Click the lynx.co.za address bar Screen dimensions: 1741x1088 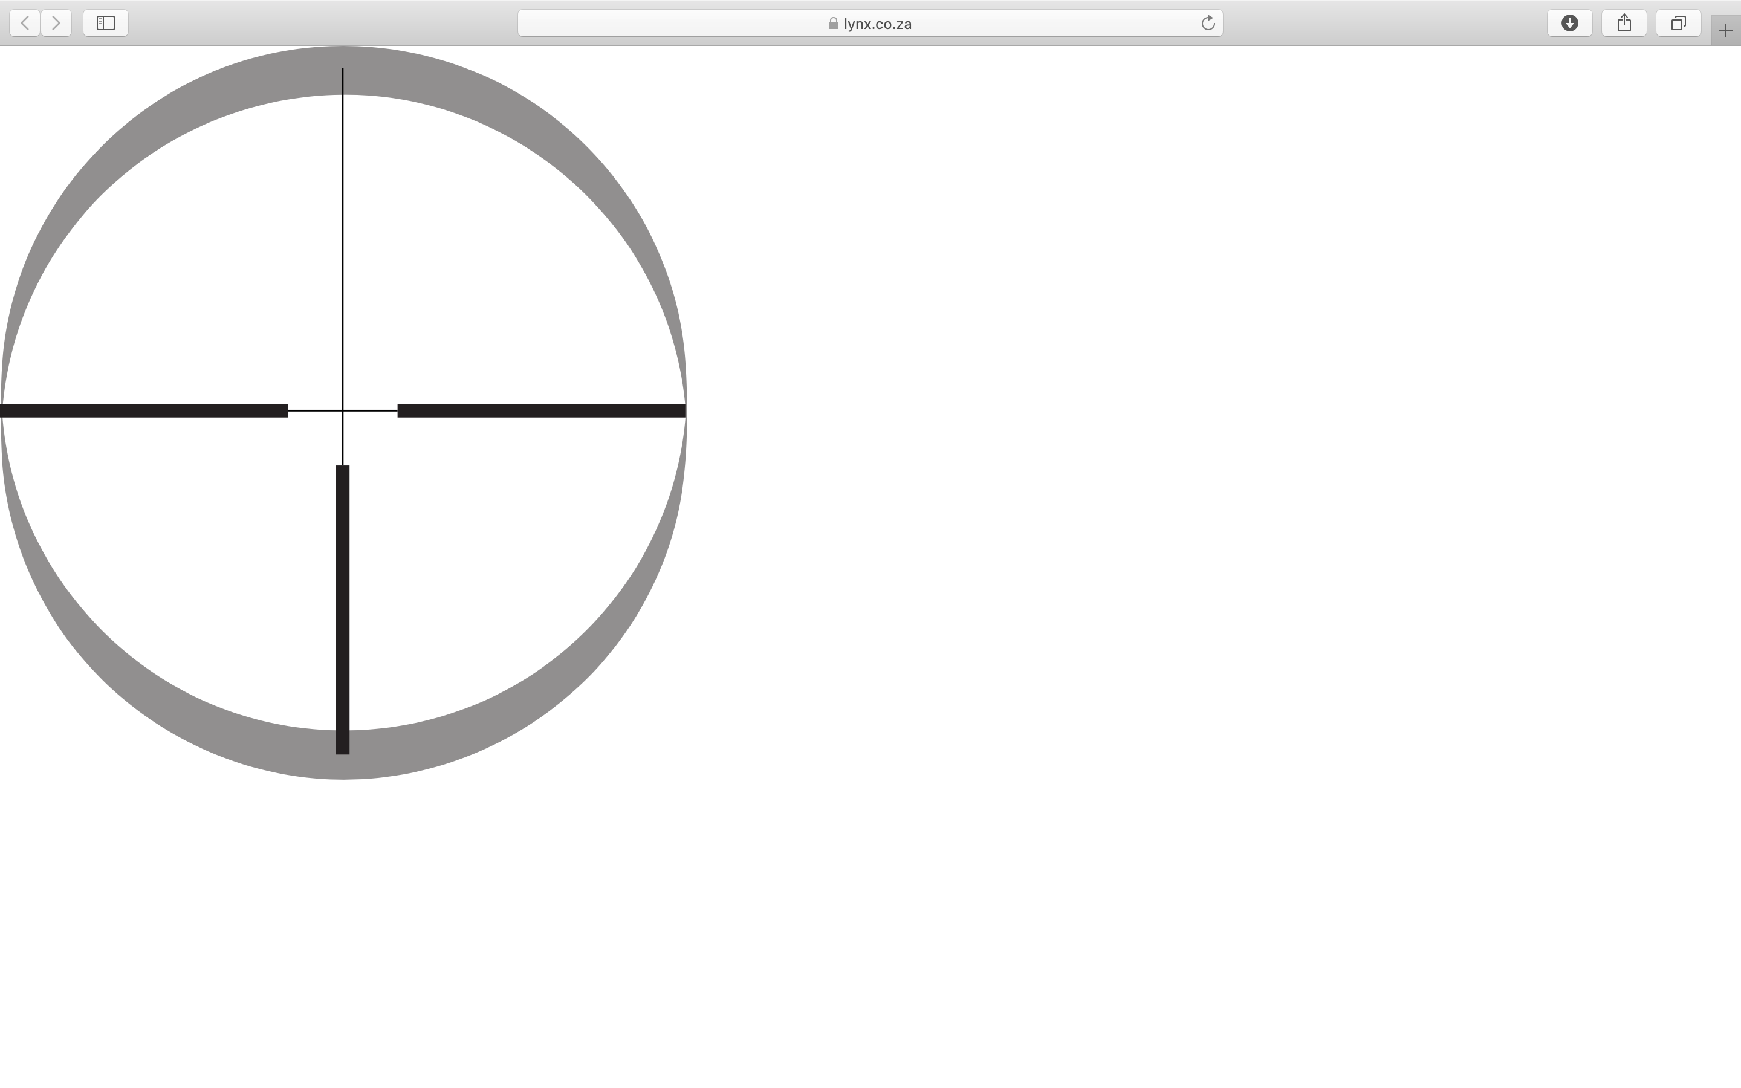point(870,23)
